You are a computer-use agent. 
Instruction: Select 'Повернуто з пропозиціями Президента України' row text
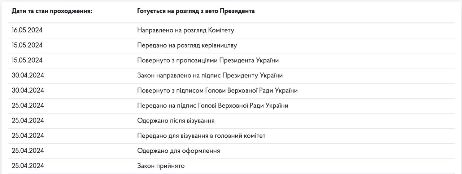[x=208, y=61]
